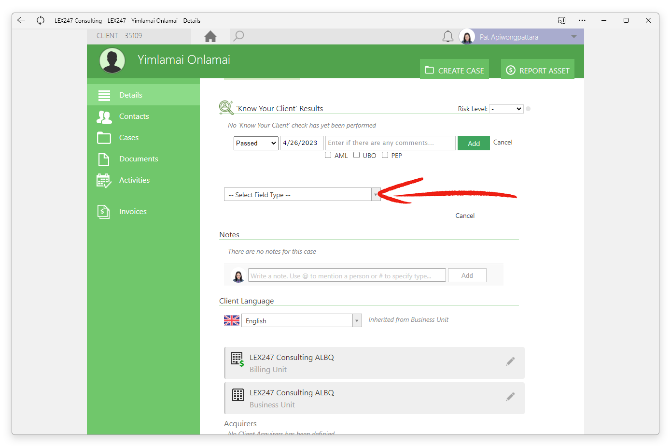
Task: Click the client name Yimlamai Onlamai
Action: pos(184,59)
